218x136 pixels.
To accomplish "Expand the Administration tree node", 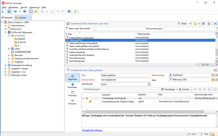I will (6, 25).
